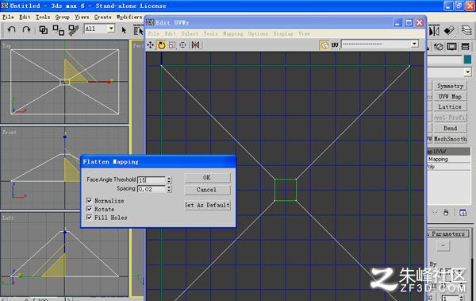This screenshot has width=476, height=301.
Task: Open the Options menu in Edit UVWs
Action: [x=258, y=33]
